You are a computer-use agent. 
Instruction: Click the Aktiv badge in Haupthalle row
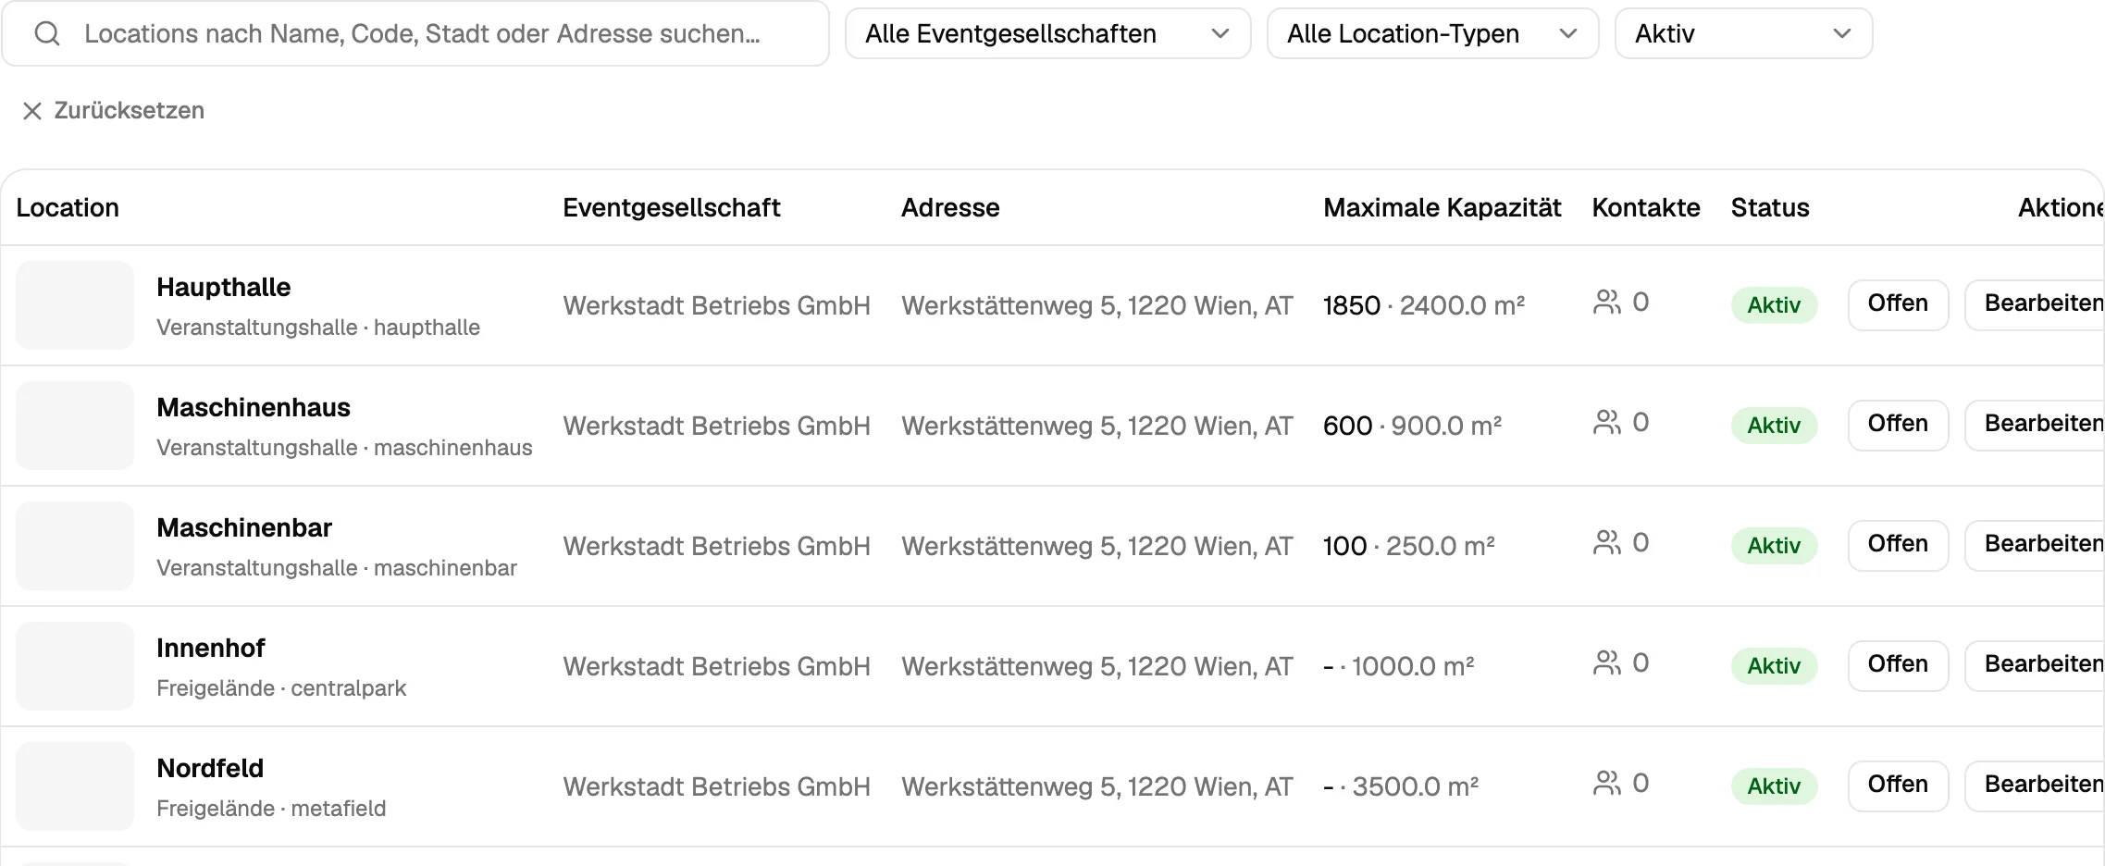pyautogui.click(x=1774, y=305)
